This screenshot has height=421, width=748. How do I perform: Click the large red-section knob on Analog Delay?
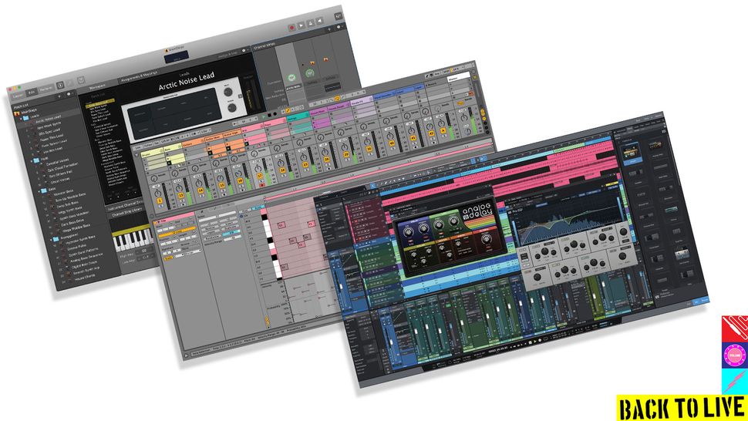[486, 238]
